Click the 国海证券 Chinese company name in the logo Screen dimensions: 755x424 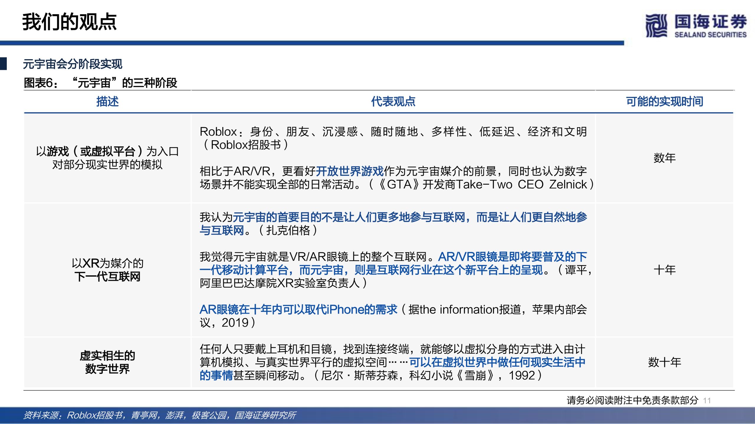(710, 21)
